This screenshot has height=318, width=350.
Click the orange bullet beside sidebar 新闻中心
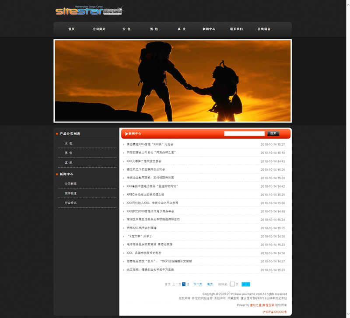[x=57, y=174]
